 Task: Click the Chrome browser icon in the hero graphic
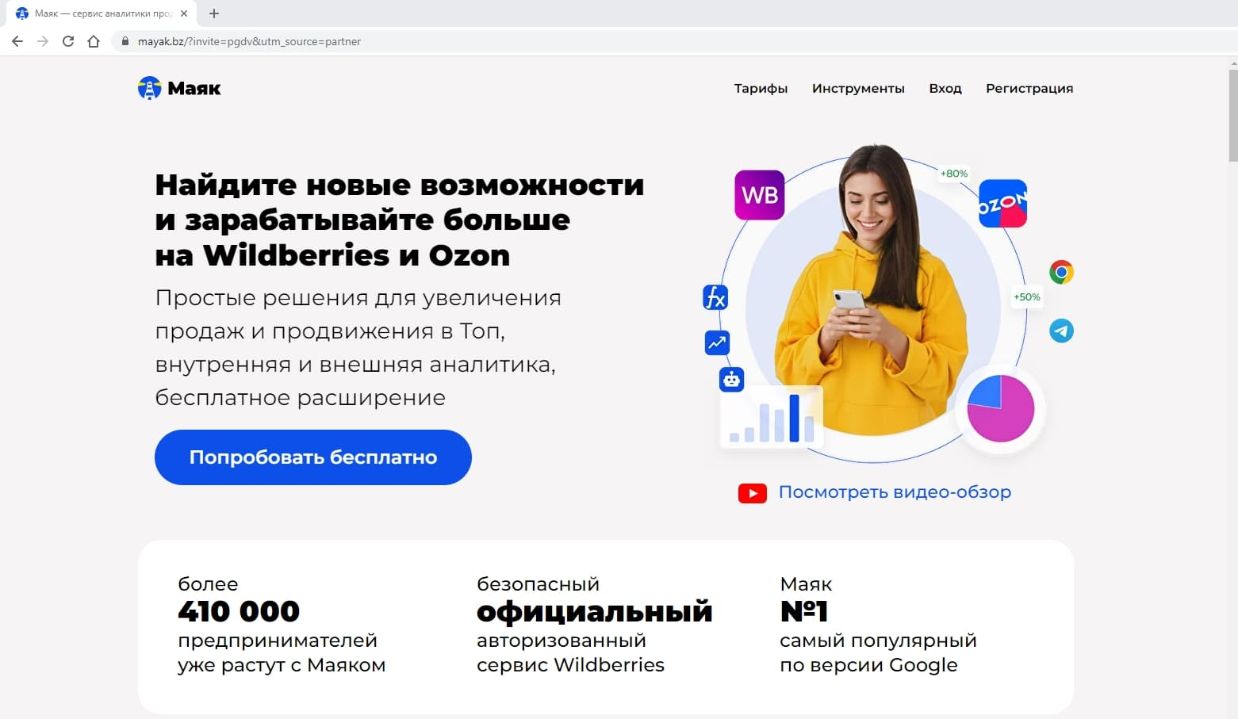point(1061,273)
